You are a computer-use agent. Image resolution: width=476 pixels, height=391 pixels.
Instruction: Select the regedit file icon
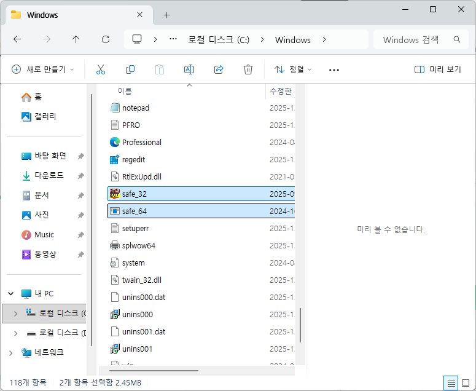coord(115,159)
